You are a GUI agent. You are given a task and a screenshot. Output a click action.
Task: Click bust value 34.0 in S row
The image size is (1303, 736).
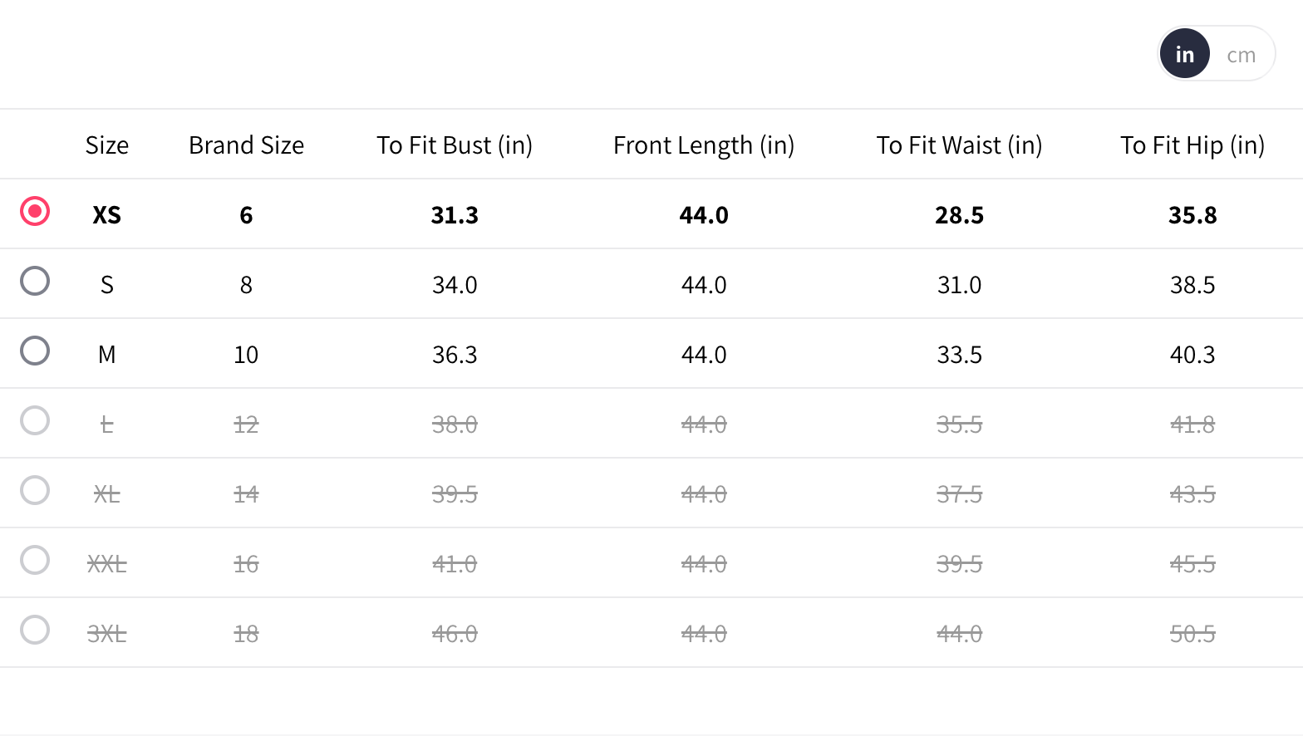(x=455, y=285)
